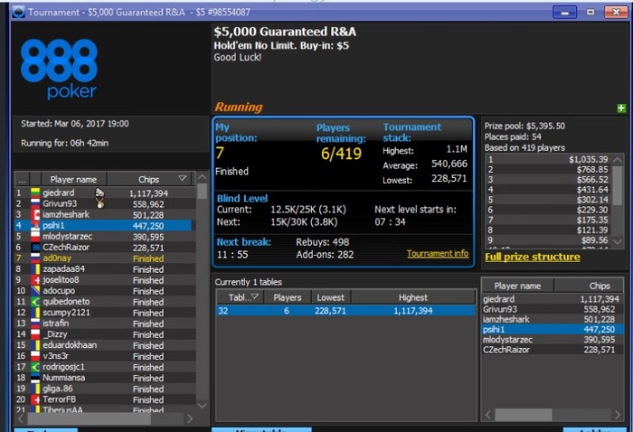The height and width of the screenshot is (432, 633).
Task: Open the Tournament info link
Action: pos(438,253)
